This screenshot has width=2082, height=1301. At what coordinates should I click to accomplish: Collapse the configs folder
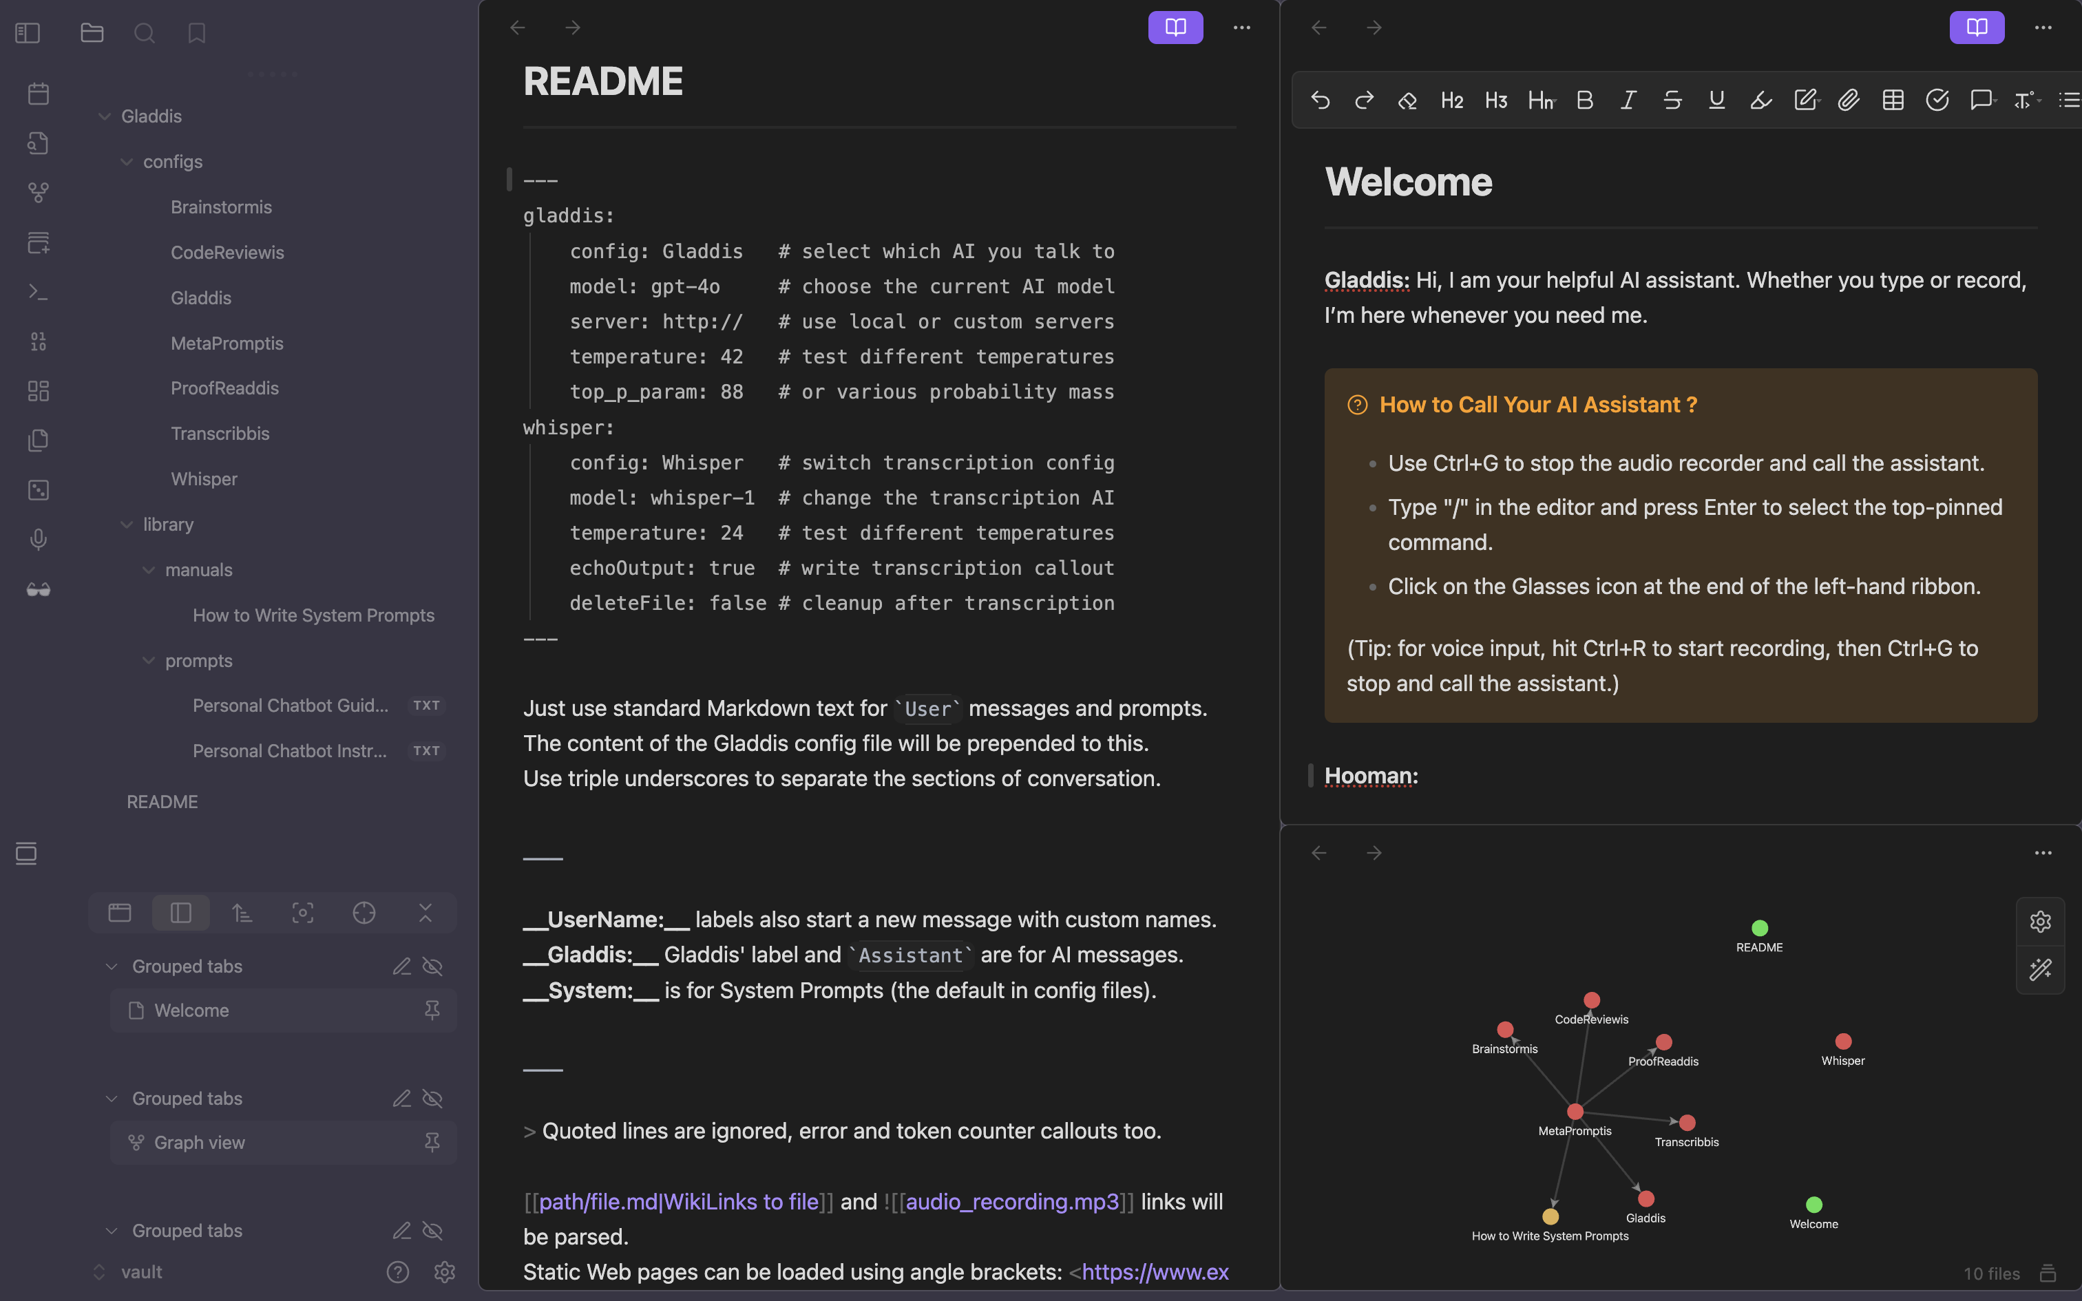(127, 162)
